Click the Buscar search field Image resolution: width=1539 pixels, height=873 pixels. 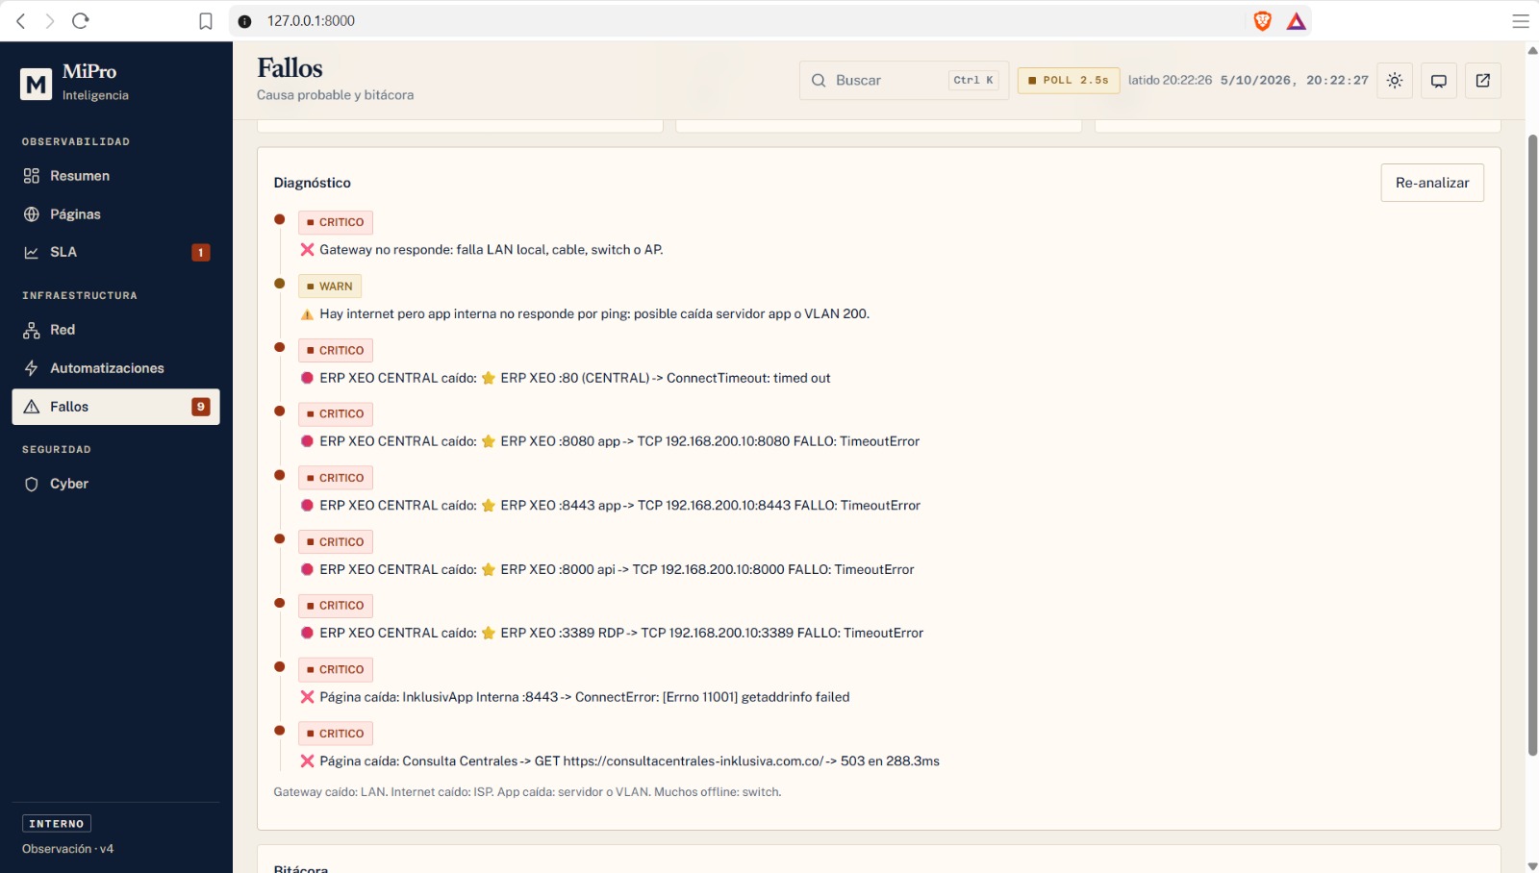click(903, 81)
